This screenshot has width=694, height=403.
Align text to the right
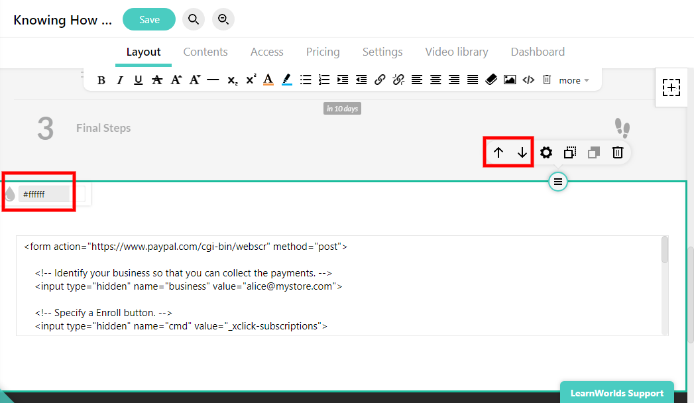pos(454,80)
